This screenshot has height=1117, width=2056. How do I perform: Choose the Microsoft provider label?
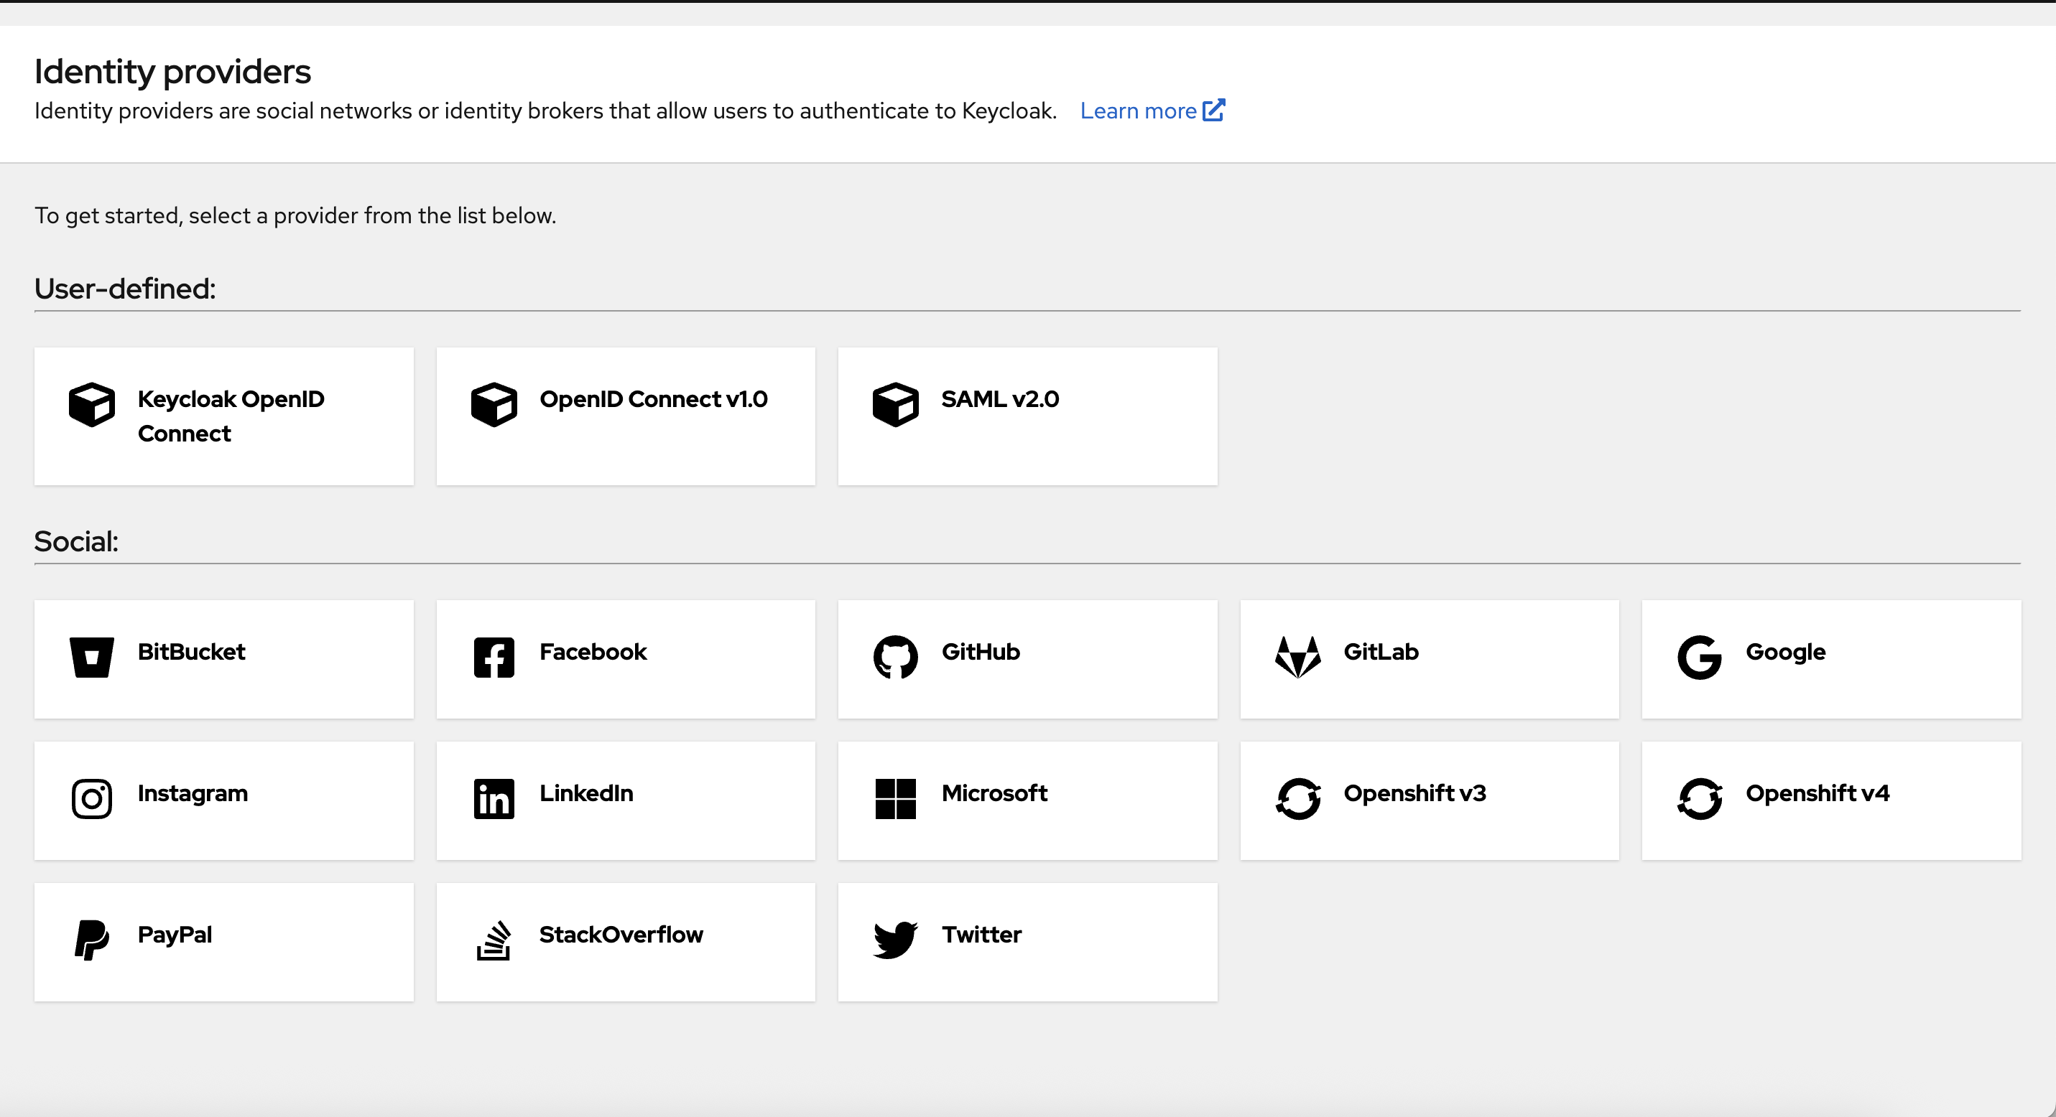(994, 793)
